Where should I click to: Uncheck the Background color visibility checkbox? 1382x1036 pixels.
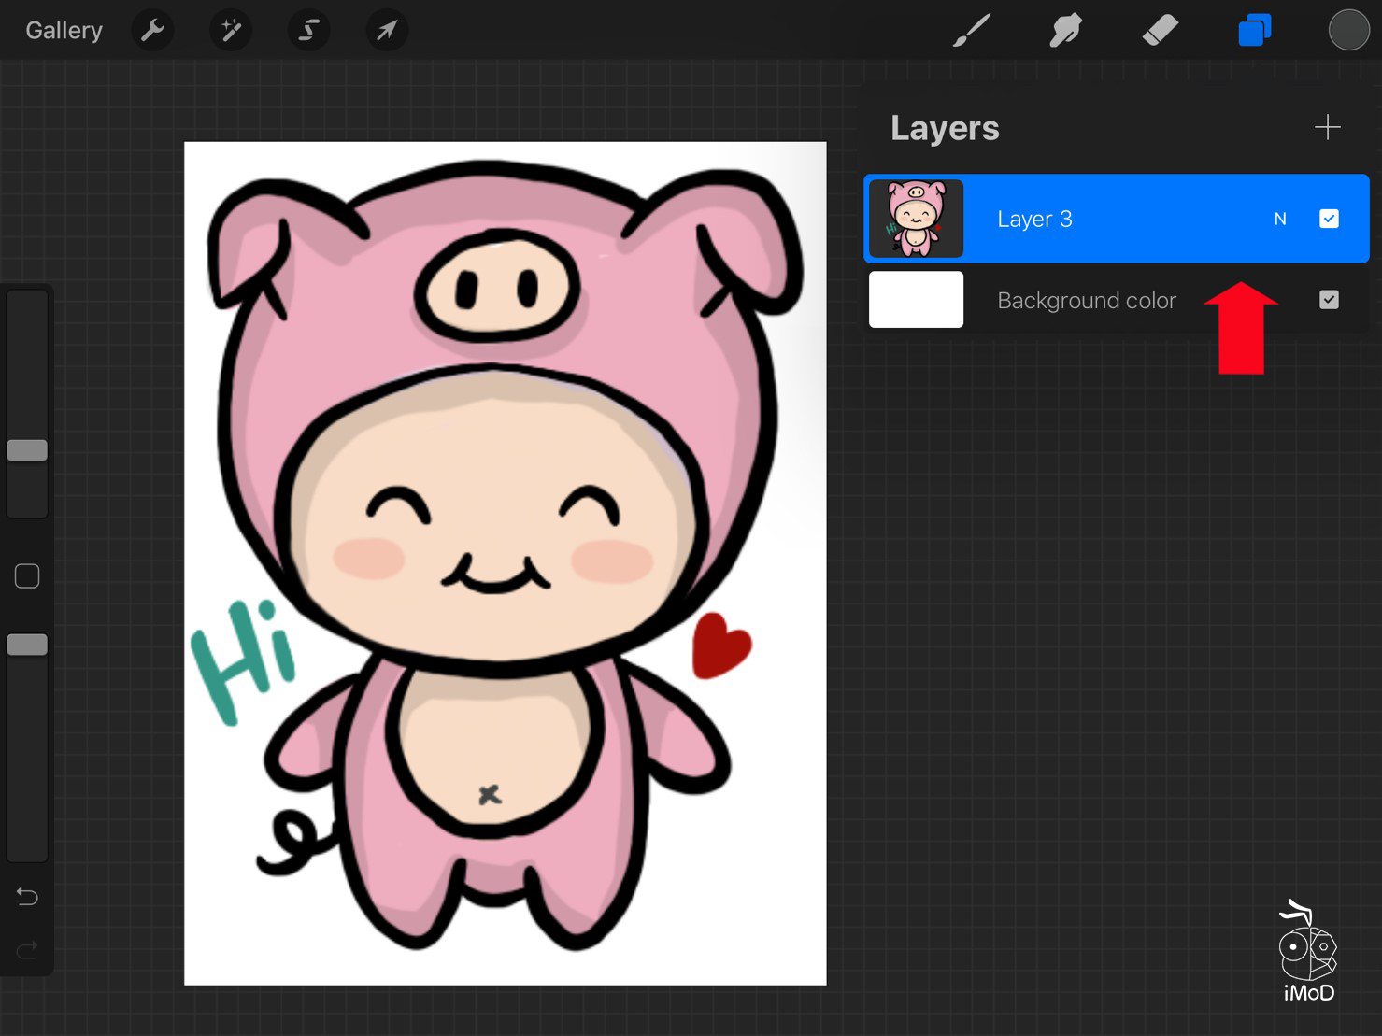tap(1329, 300)
